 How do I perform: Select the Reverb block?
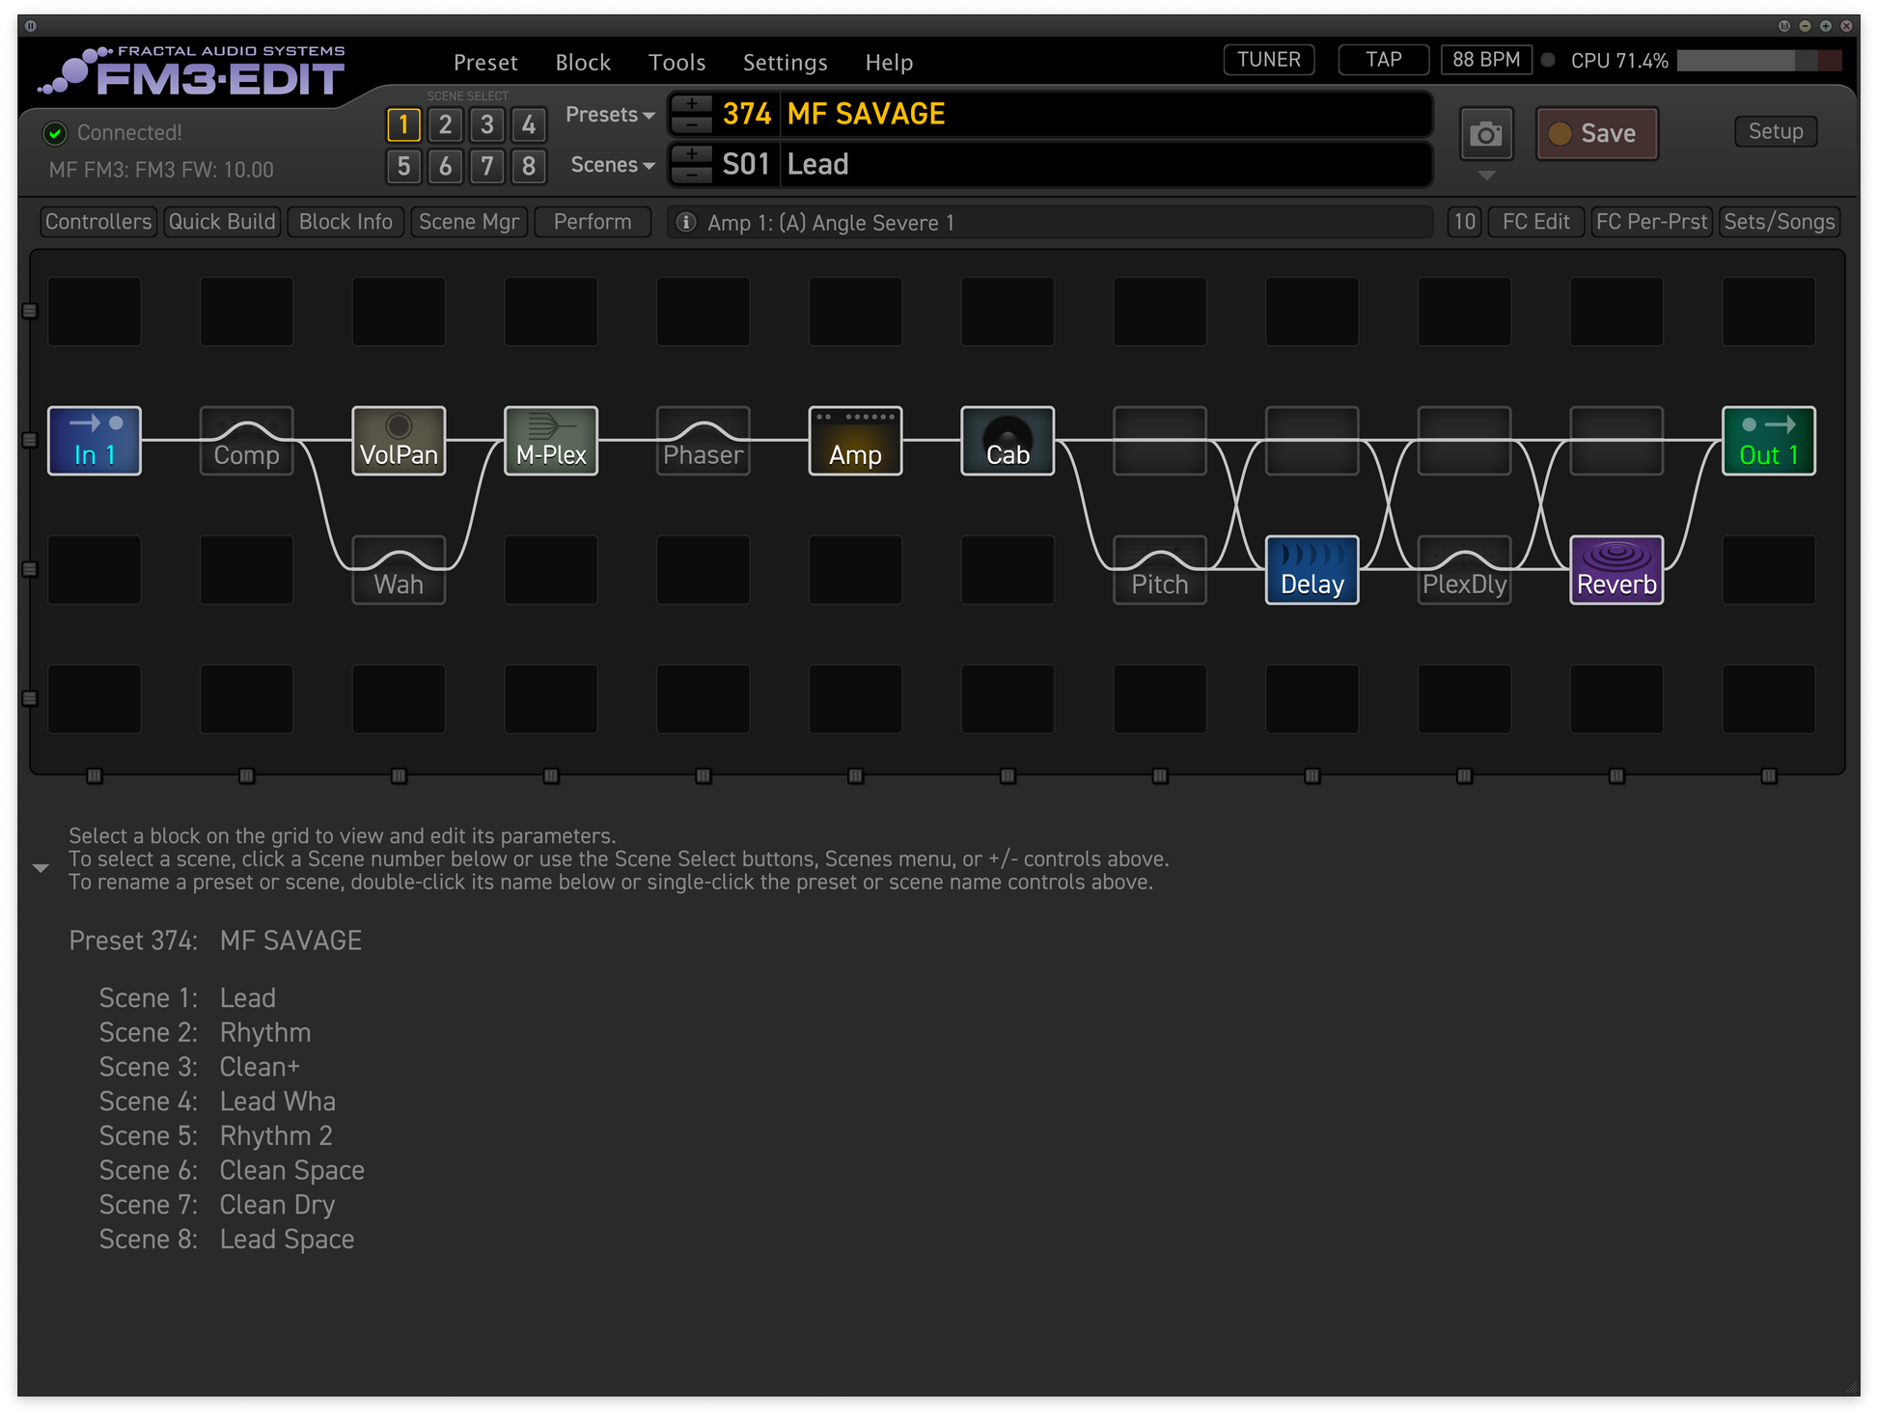coord(1616,570)
